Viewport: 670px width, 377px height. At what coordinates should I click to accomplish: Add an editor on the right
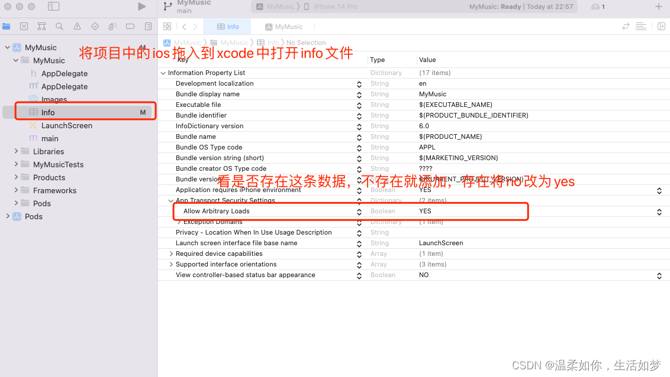click(661, 27)
